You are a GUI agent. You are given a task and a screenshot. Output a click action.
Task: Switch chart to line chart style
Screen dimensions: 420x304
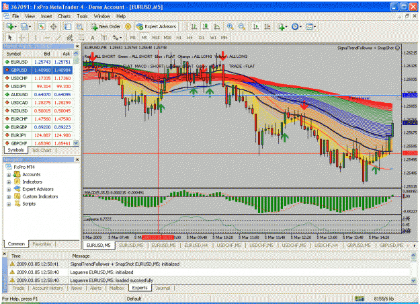[x=217, y=26]
